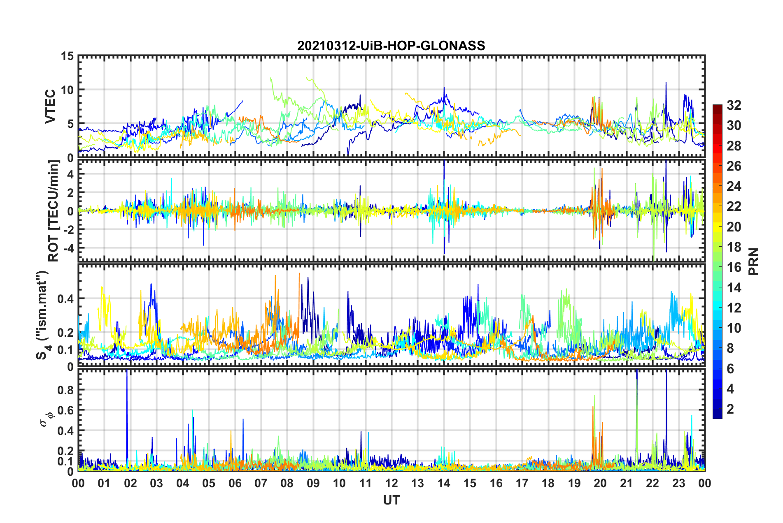
Task: Click the dark red top of PRN colorbar
Action: 717,107
